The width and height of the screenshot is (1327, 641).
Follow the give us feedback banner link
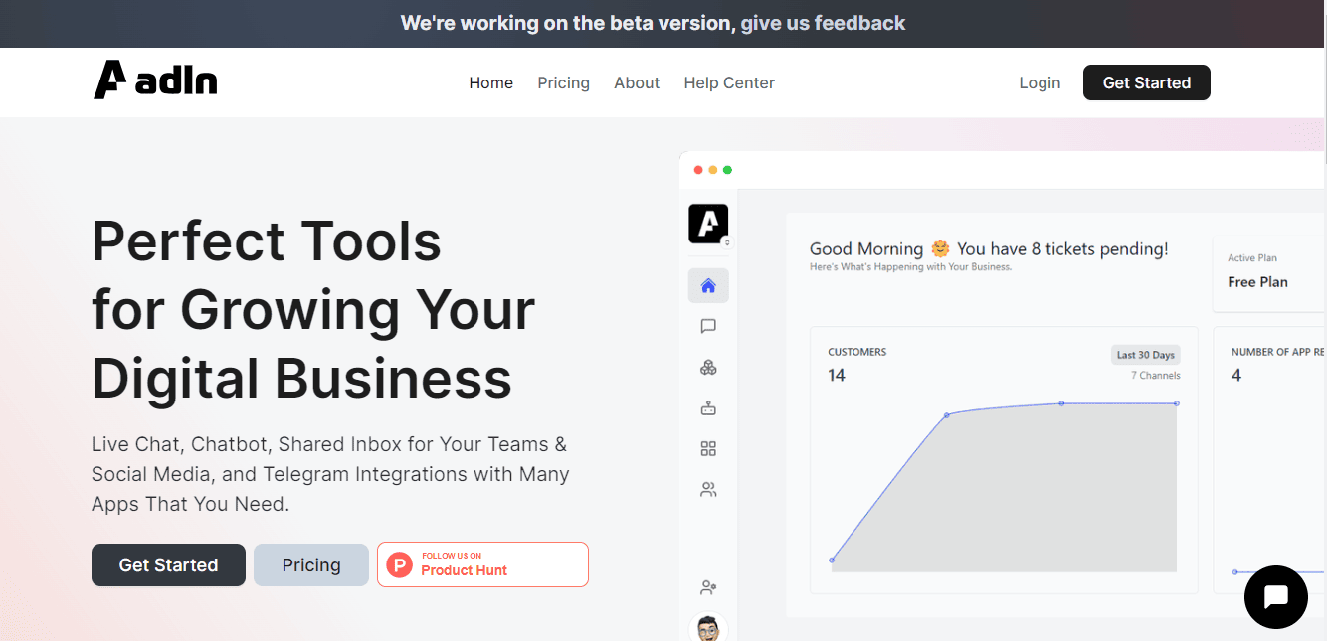(x=823, y=23)
